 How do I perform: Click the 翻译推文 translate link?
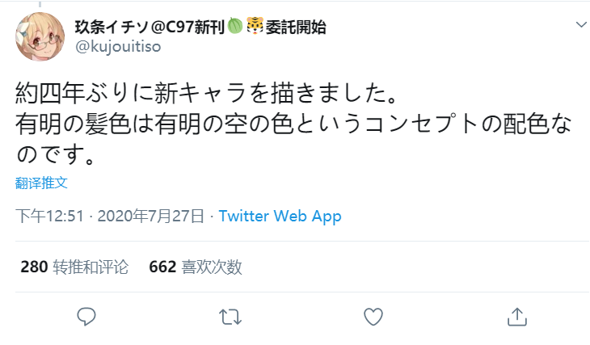41,183
